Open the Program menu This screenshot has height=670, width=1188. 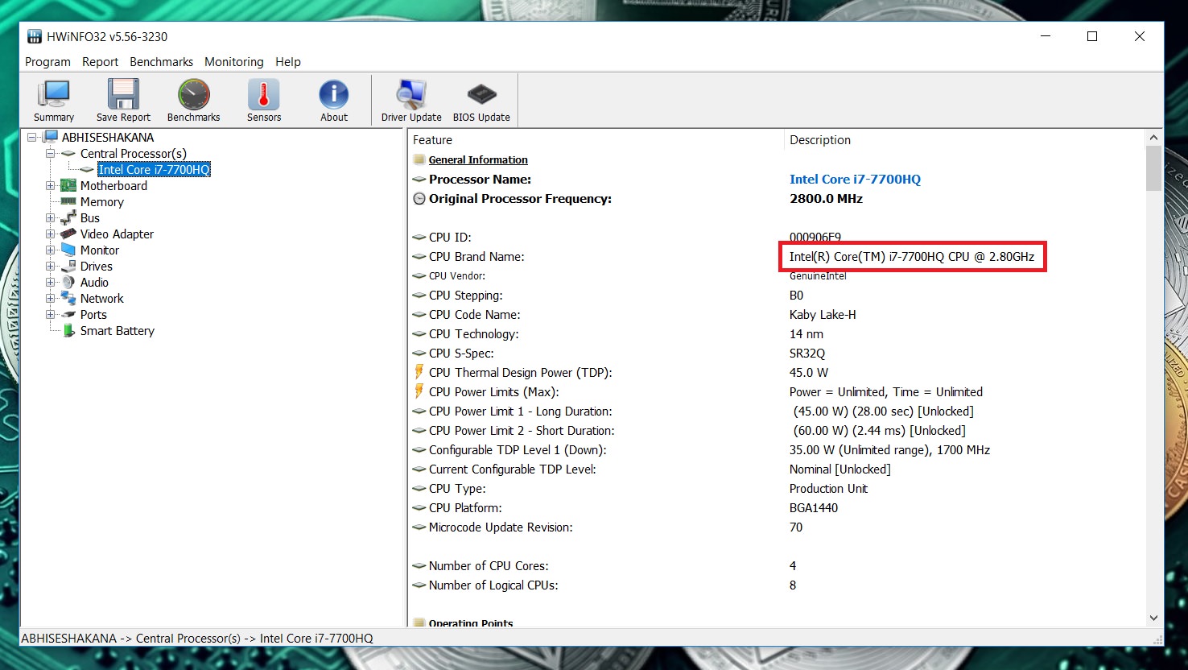[47, 62]
